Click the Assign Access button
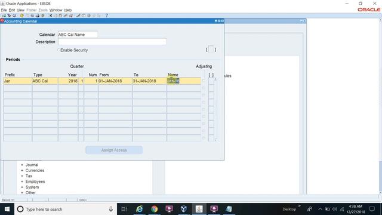Viewport: 382px width, 215px height. pyautogui.click(x=114, y=150)
